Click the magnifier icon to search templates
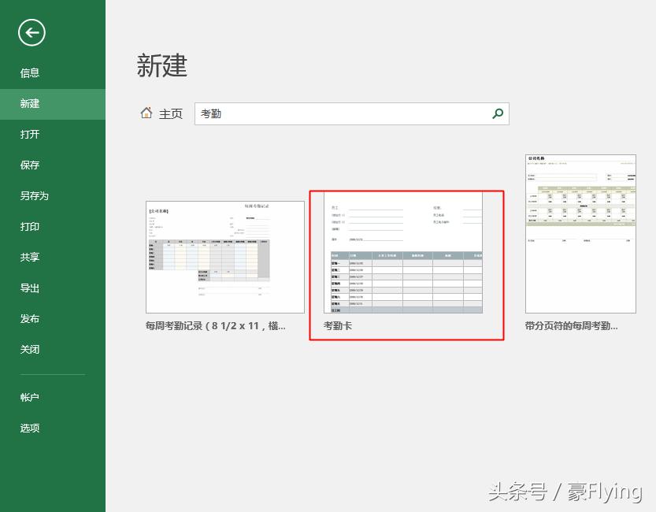 [x=497, y=113]
